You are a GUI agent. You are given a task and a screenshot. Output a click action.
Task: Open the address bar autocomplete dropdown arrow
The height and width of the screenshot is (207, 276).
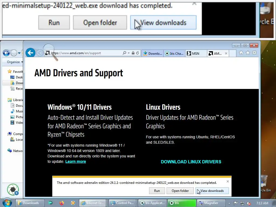pyautogui.click(x=129, y=53)
